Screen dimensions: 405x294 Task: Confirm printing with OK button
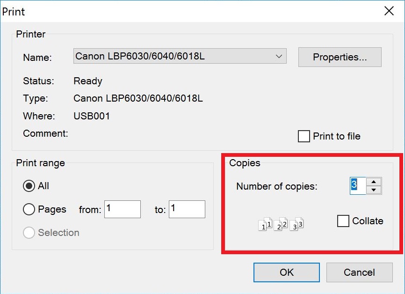(286, 272)
